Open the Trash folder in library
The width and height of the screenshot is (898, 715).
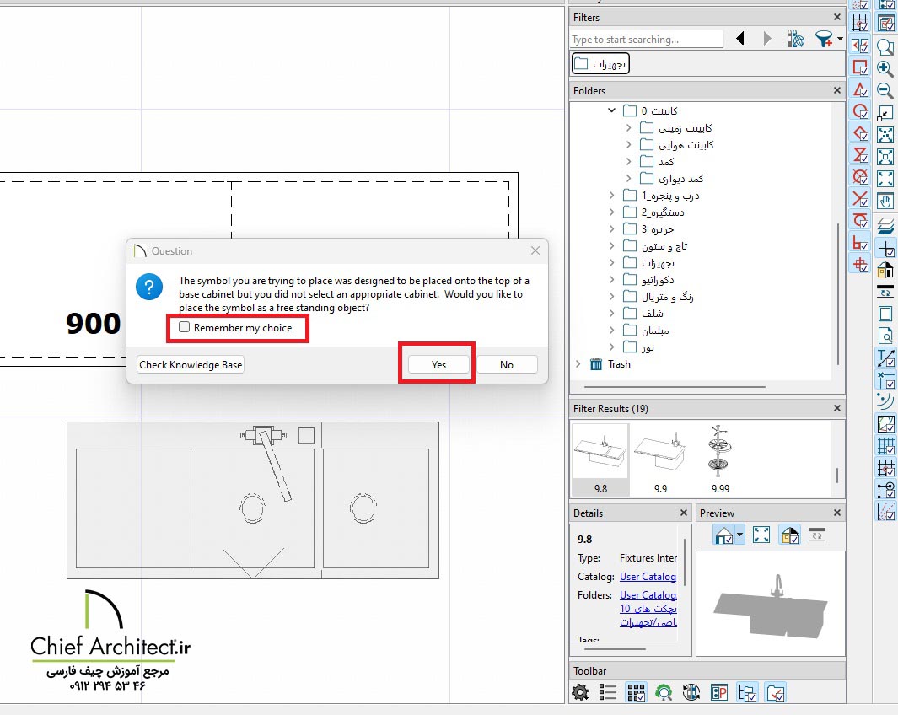coord(619,364)
